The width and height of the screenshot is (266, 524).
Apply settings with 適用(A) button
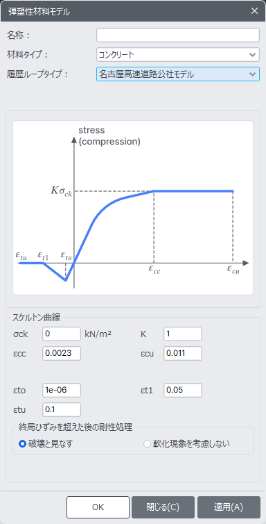point(229,507)
